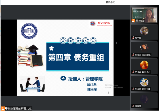Click the 陈玉莹的屏幕共享 label
This screenshot has height=111, width=159.
pyautogui.click(x=21, y=108)
